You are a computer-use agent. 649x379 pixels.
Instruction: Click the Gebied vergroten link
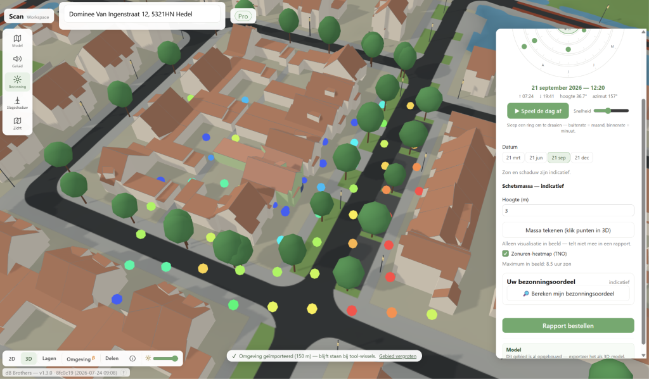[x=397, y=356]
